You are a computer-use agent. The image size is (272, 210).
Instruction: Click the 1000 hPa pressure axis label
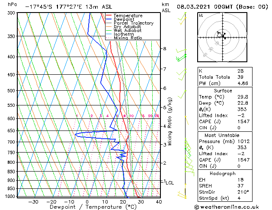(x=10, y=196)
